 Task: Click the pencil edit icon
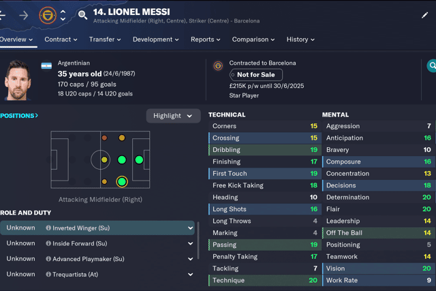tap(424, 15)
